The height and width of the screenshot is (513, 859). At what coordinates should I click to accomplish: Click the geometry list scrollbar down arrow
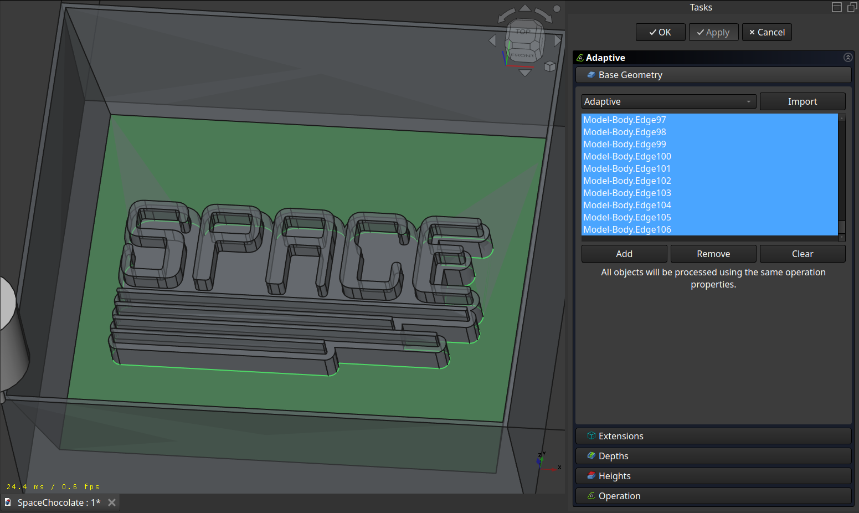(x=842, y=238)
